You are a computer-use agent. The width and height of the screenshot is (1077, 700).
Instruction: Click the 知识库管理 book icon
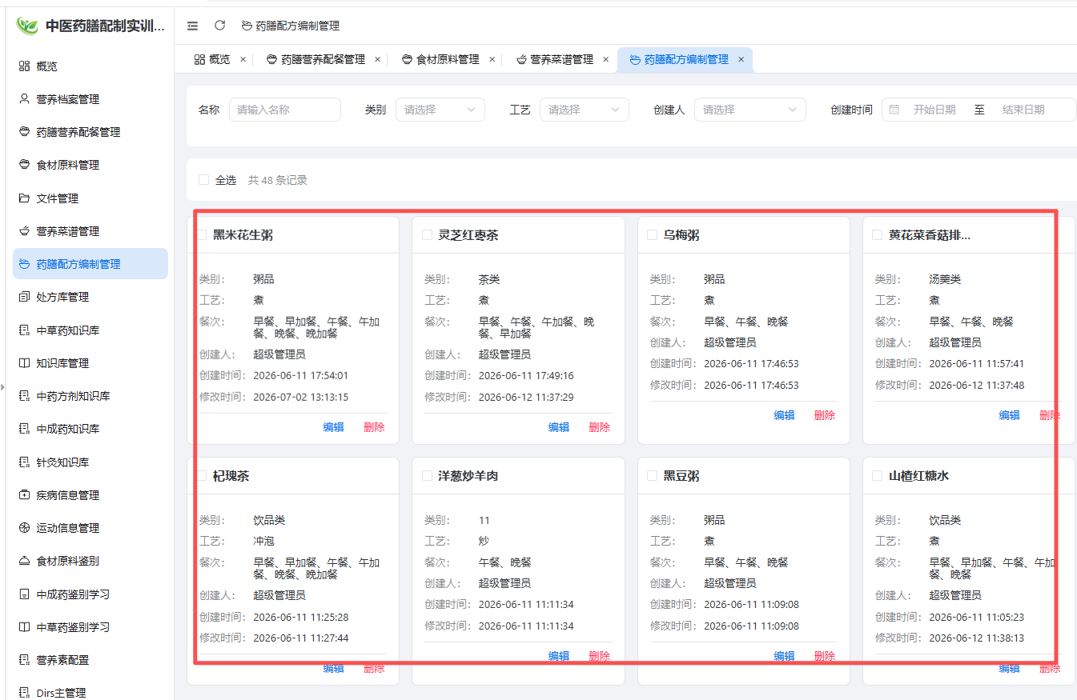click(x=24, y=363)
